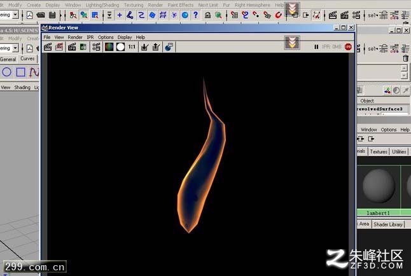Open IPR menu in Render View
411x276 pixels.
point(90,38)
